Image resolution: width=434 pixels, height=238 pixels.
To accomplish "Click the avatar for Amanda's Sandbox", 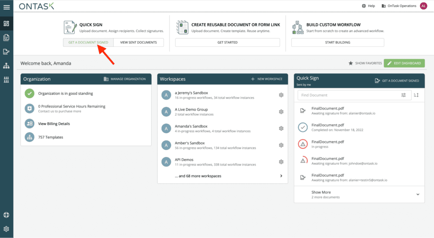I will click(x=166, y=129).
